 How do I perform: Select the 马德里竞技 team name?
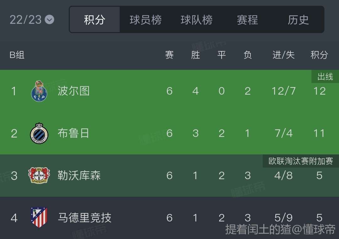point(85,217)
